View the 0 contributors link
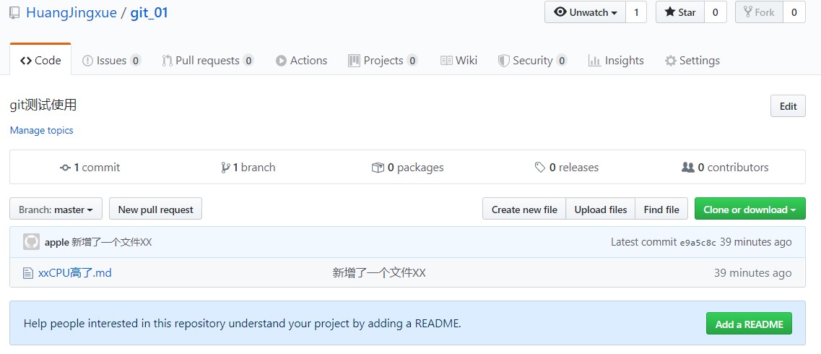Viewport: 821px width, 354px height. [725, 168]
